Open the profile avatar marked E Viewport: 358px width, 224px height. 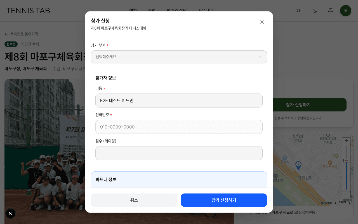coord(345,11)
